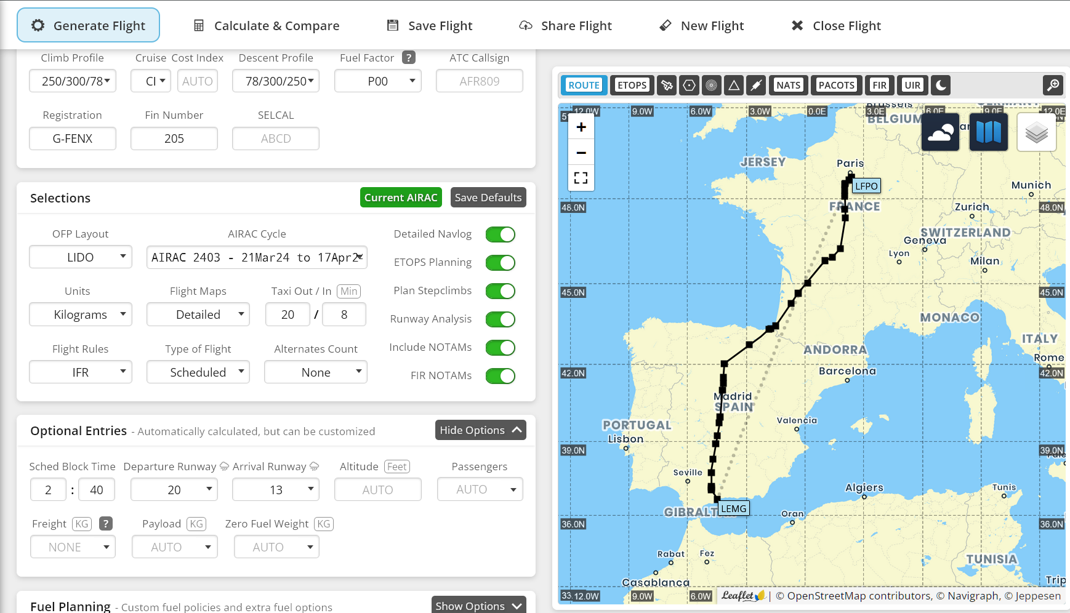Click Hide Options for Optional Entries
The width and height of the screenshot is (1070, 613).
[x=481, y=430]
